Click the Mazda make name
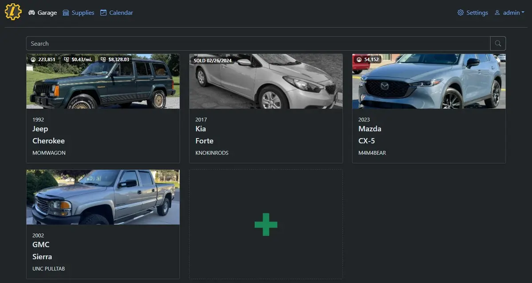The image size is (532, 283). 370,129
